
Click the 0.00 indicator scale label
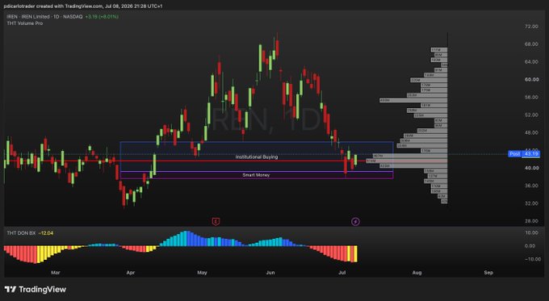point(530,246)
